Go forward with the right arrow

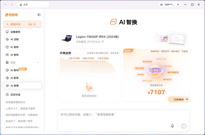(x=12, y=5)
